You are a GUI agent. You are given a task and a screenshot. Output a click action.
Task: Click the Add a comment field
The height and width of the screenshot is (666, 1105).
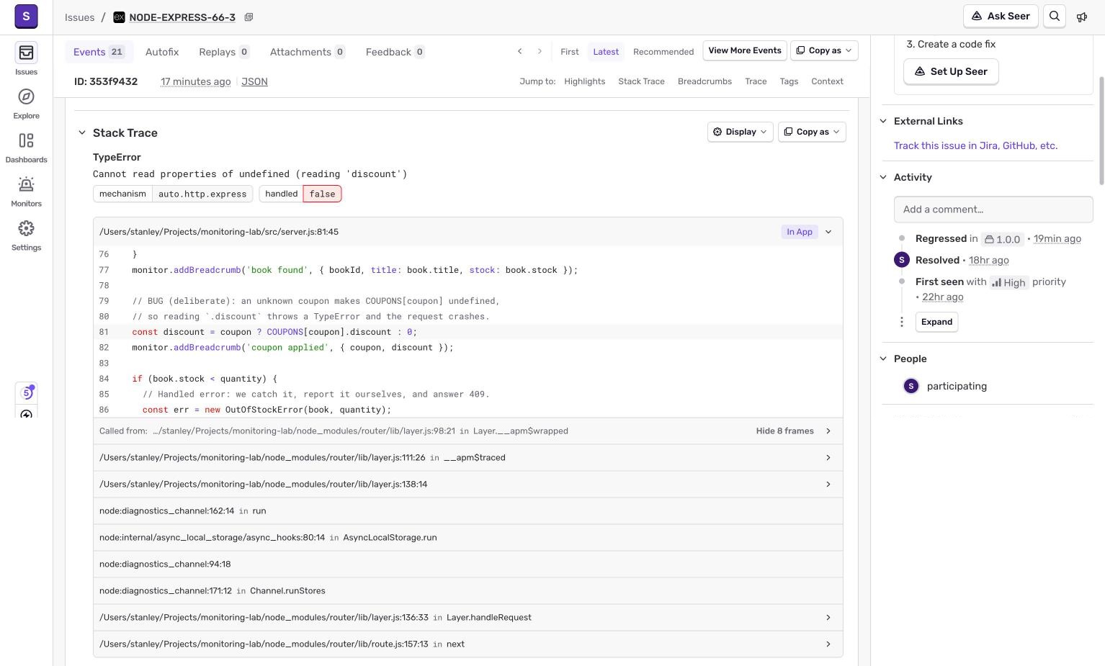pyautogui.click(x=993, y=210)
